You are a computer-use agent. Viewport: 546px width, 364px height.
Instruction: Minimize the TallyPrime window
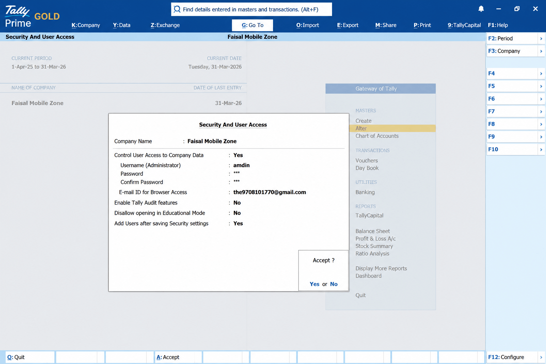(498, 9)
